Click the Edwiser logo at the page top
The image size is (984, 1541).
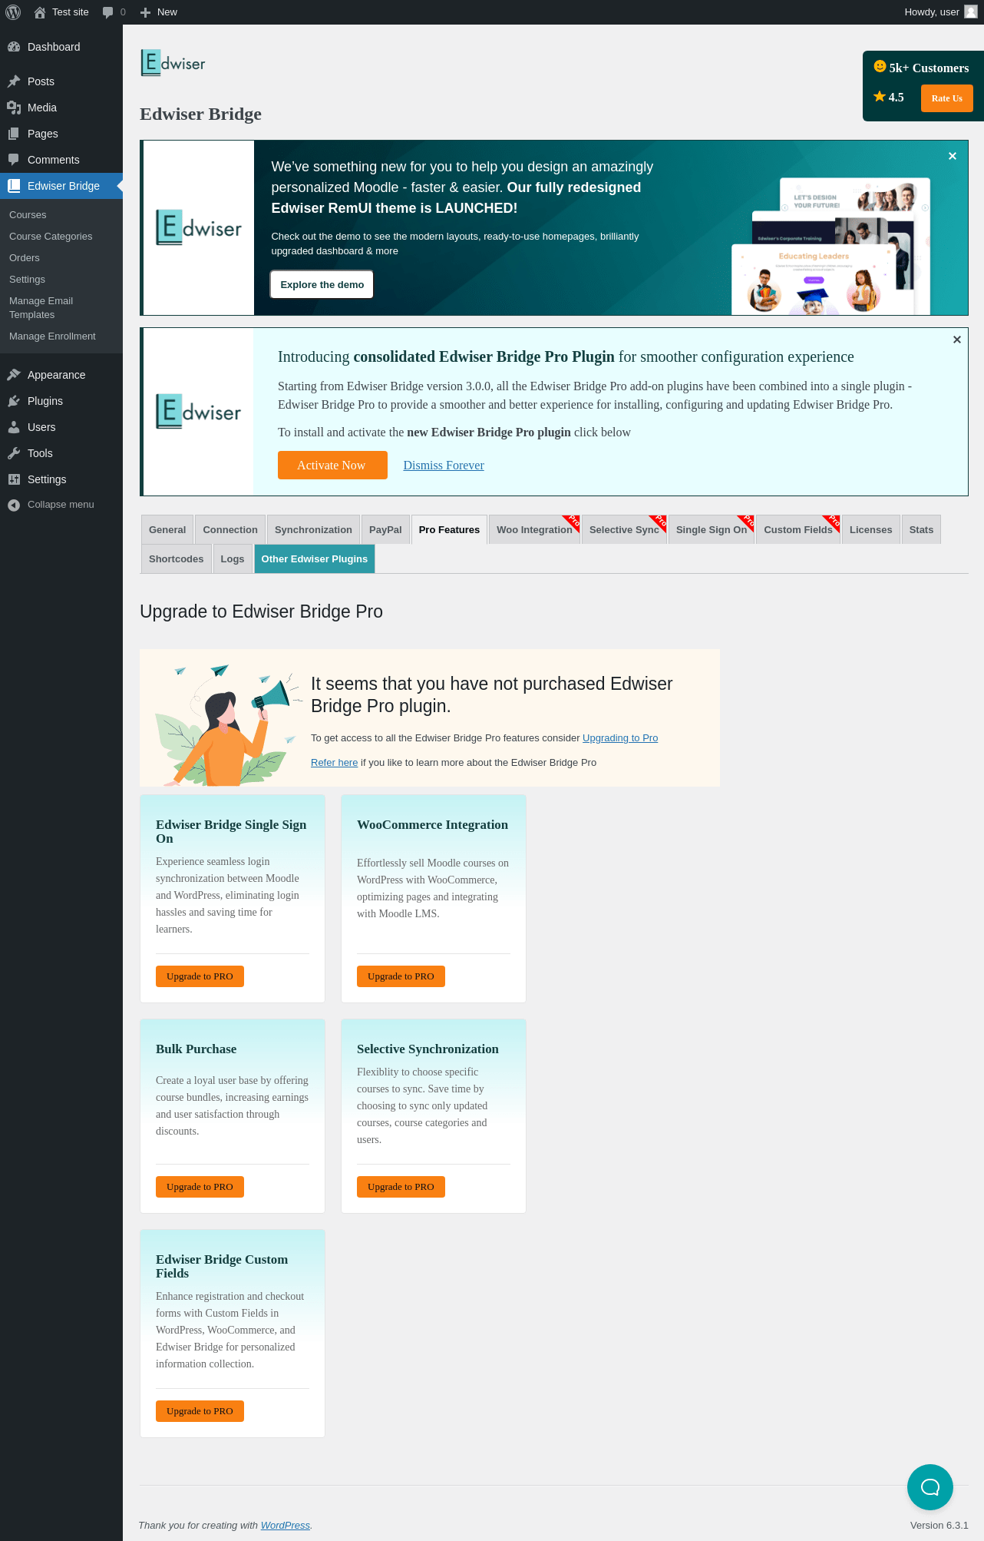(173, 63)
